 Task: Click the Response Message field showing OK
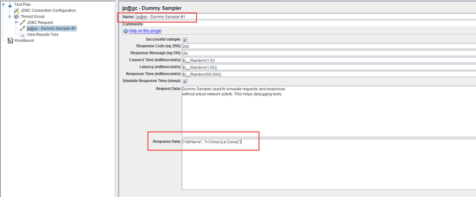(329, 54)
